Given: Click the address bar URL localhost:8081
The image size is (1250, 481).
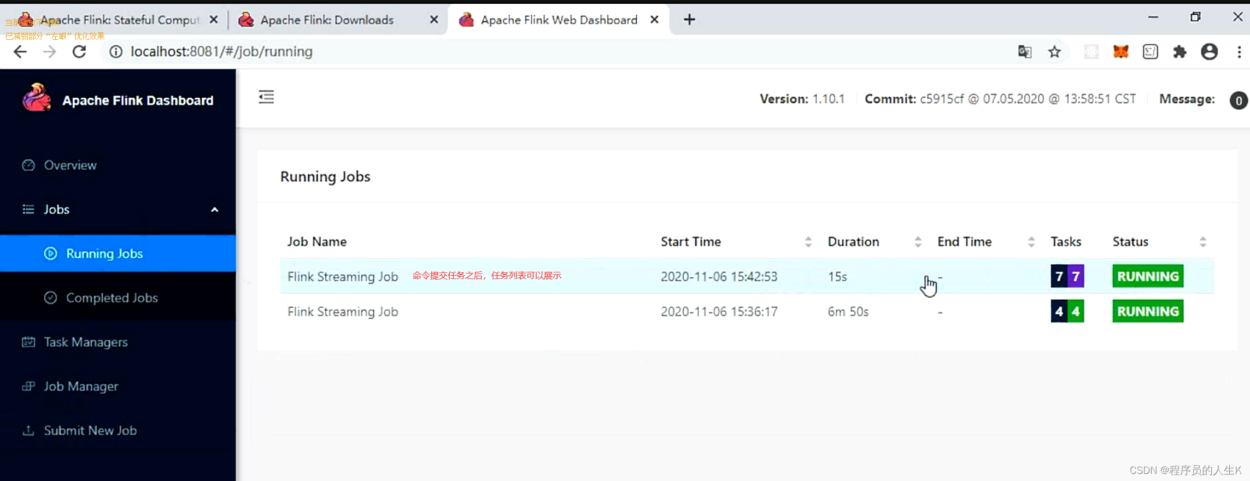Looking at the screenshot, I should click(221, 52).
